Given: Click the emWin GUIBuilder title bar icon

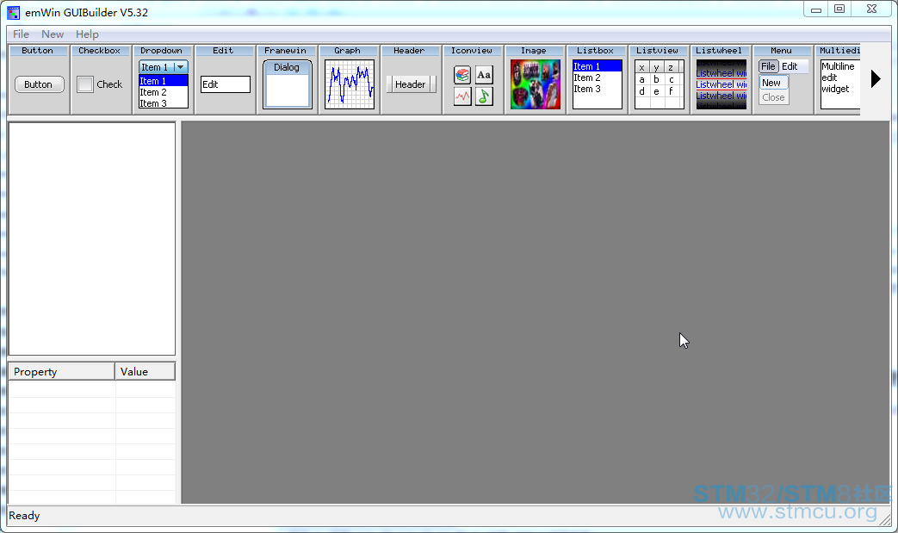Looking at the screenshot, I should pyautogui.click(x=13, y=12).
